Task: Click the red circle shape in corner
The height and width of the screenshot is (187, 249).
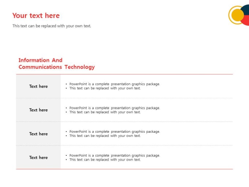Action: (x=246, y=20)
